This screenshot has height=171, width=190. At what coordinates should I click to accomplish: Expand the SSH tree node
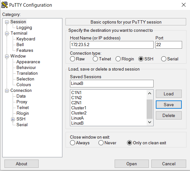(13, 119)
